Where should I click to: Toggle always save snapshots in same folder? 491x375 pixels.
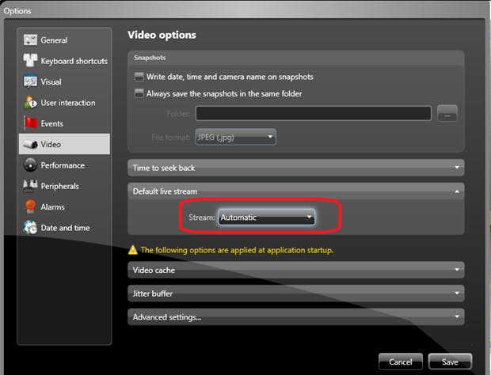coord(139,93)
